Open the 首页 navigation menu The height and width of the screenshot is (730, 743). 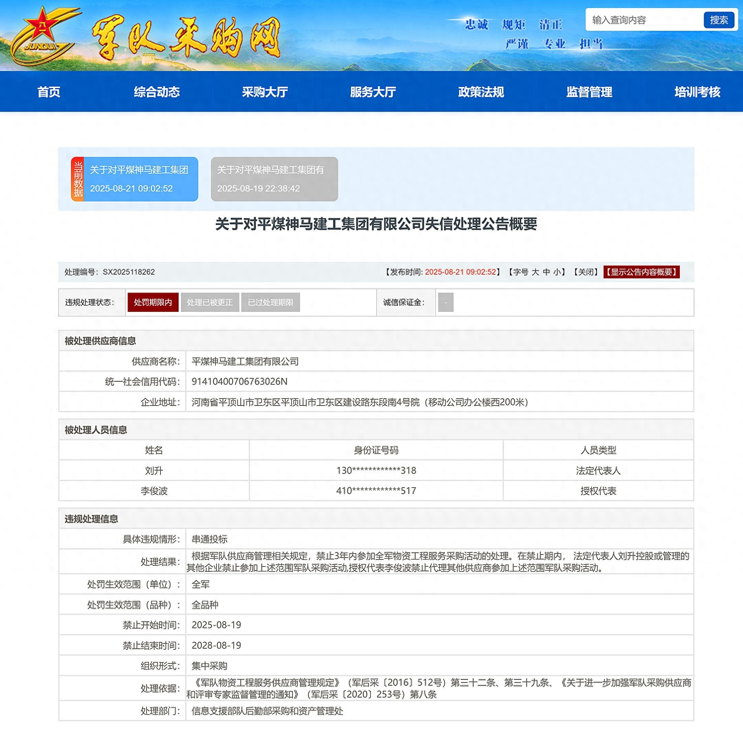pos(49,92)
